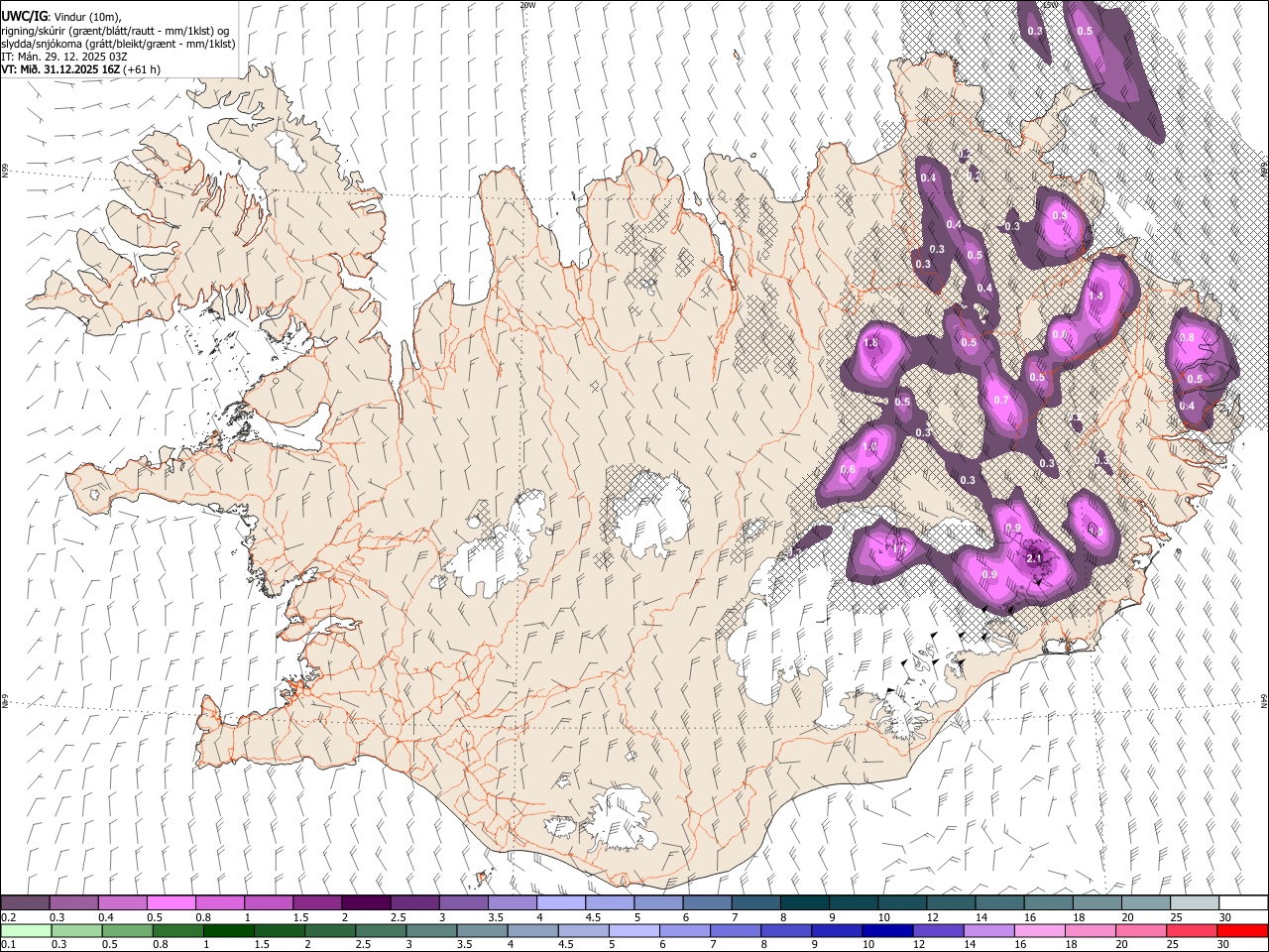Choose lower scale swatch starting at 6

click(x=684, y=930)
